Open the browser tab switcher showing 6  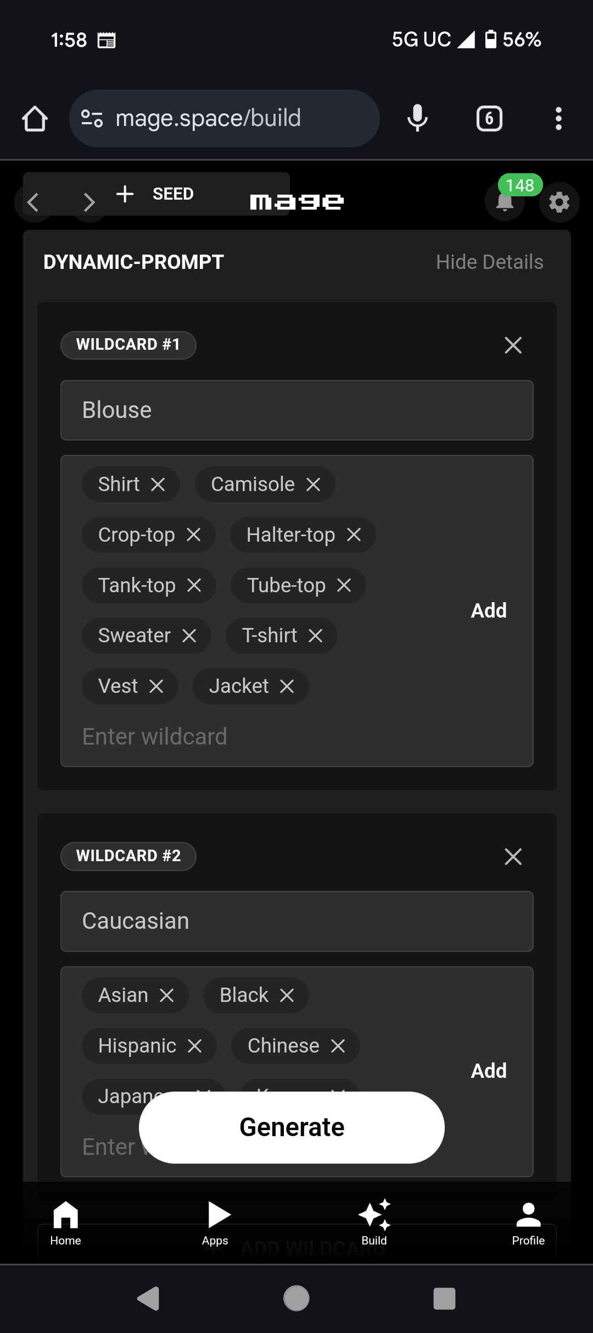489,119
